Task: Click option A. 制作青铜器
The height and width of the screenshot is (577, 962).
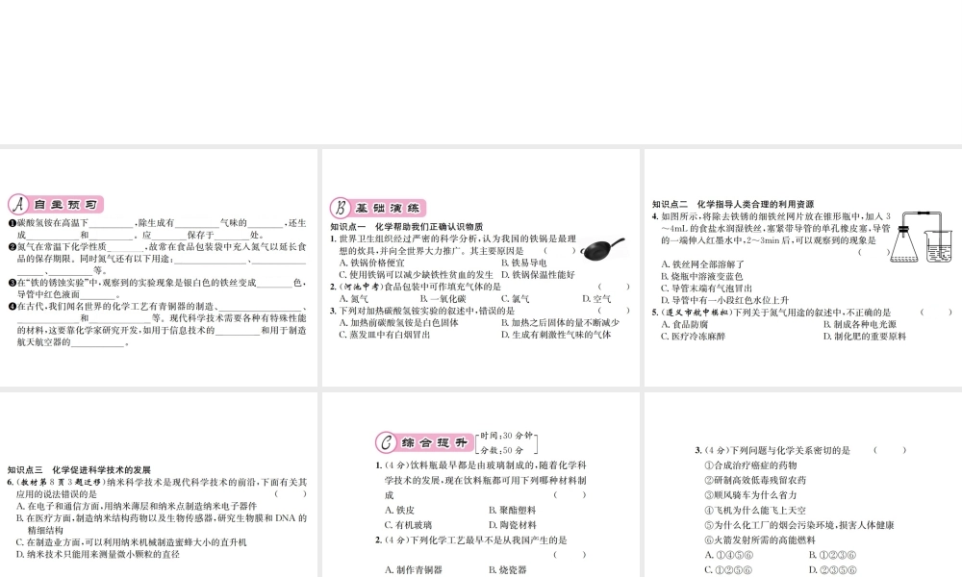Action: 413,570
